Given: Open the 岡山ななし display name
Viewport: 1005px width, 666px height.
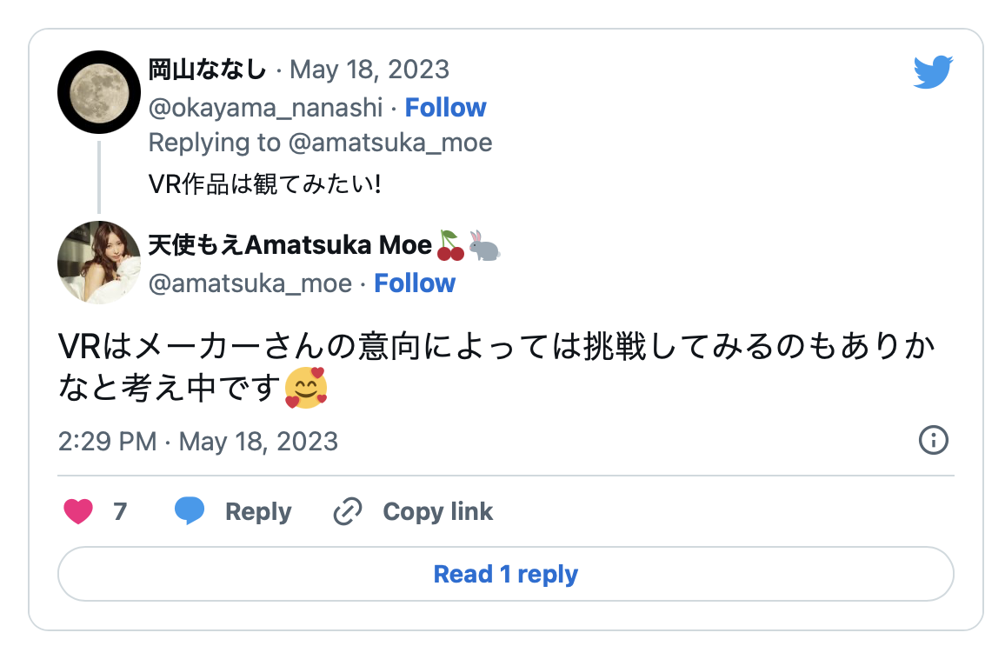Looking at the screenshot, I should tap(207, 70).
